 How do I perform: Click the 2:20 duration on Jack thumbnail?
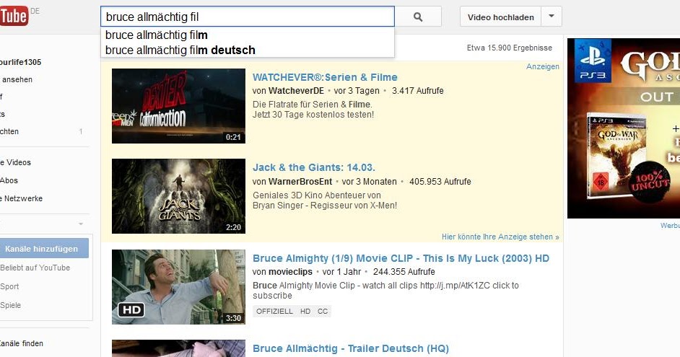pos(233,227)
